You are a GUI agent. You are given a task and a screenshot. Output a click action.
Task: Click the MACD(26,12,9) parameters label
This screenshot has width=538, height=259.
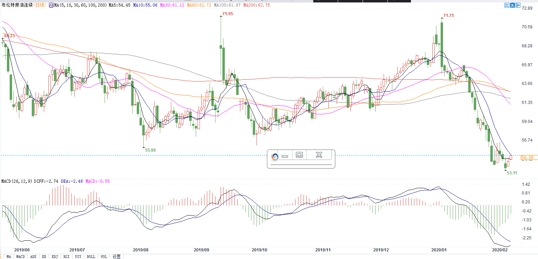(17, 181)
